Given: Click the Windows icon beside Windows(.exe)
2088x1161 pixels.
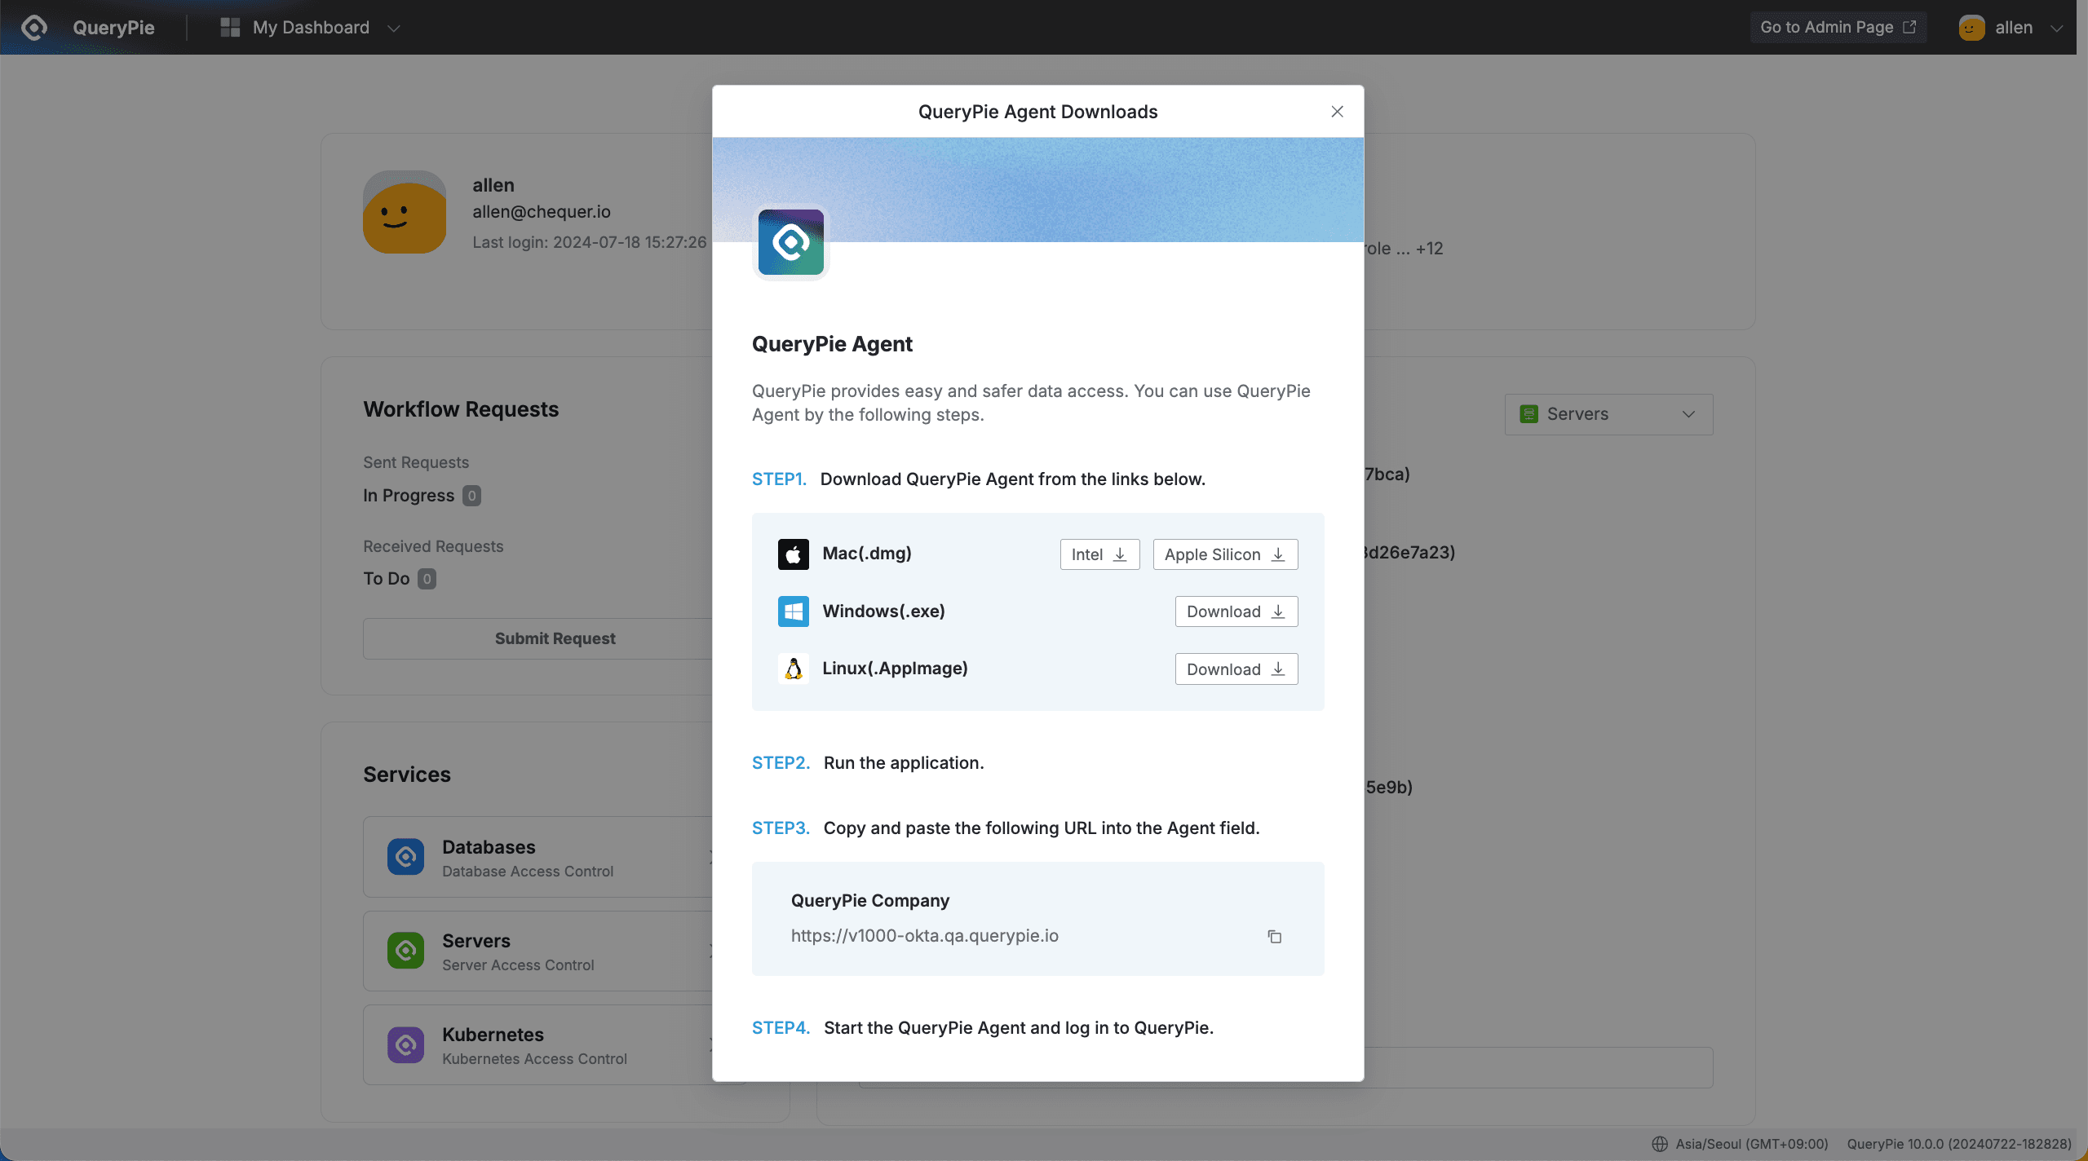Looking at the screenshot, I should point(793,611).
